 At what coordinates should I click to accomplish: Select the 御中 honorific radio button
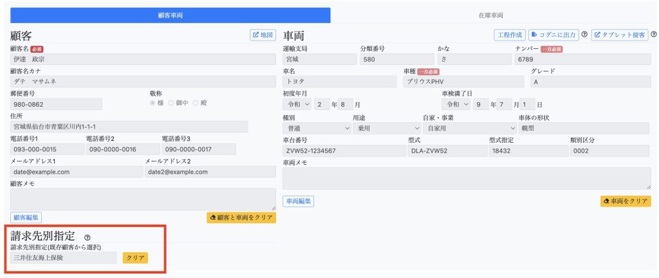coord(171,103)
